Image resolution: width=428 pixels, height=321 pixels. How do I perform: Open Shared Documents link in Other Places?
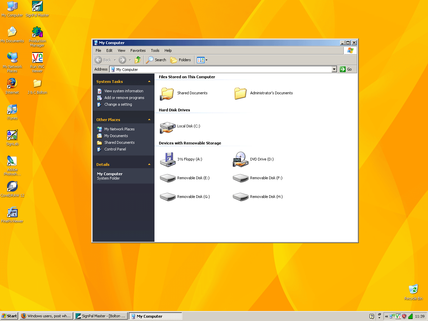(119, 142)
